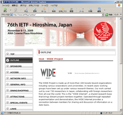Close the Internet Explorer window
123x115 pixels.
click(x=121, y=2)
